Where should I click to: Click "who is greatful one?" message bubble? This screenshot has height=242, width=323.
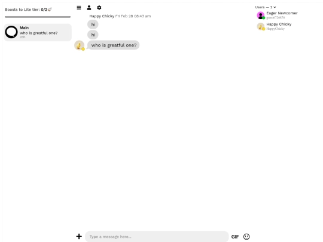[x=114, y=45]
